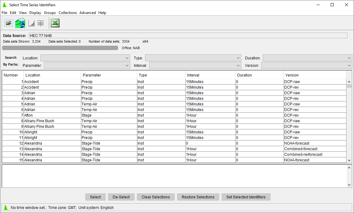Open the Location search dropdown
The image size is (354, 213).
click(85, 58)
